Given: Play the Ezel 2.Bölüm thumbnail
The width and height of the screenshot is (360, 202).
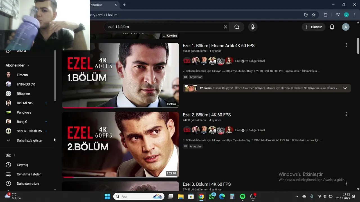Looking at the screenshot, I should 120,145.
